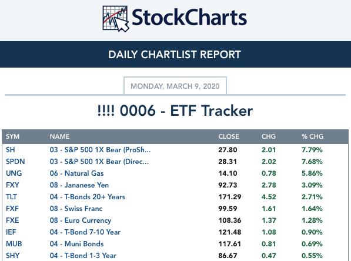Screen dimensions: 351x261
Task: Click the Monday, March 9, 2020 date box
Action: point(175,86)
